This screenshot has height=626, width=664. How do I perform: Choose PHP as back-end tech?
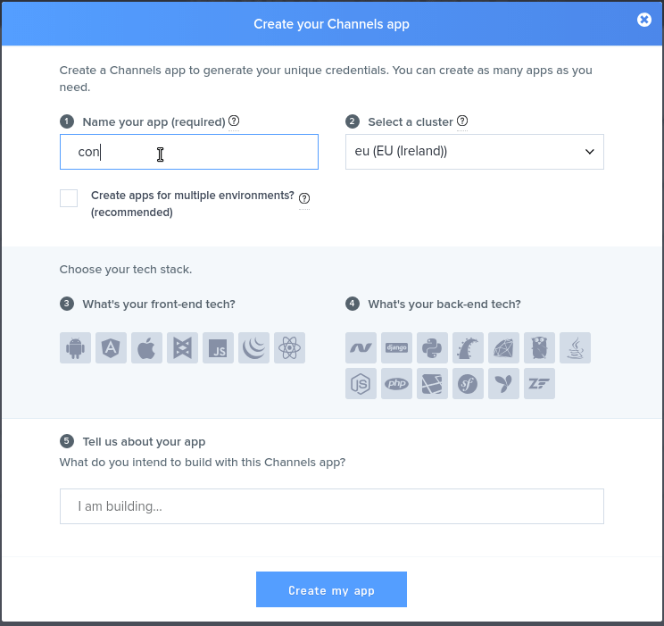396,384
